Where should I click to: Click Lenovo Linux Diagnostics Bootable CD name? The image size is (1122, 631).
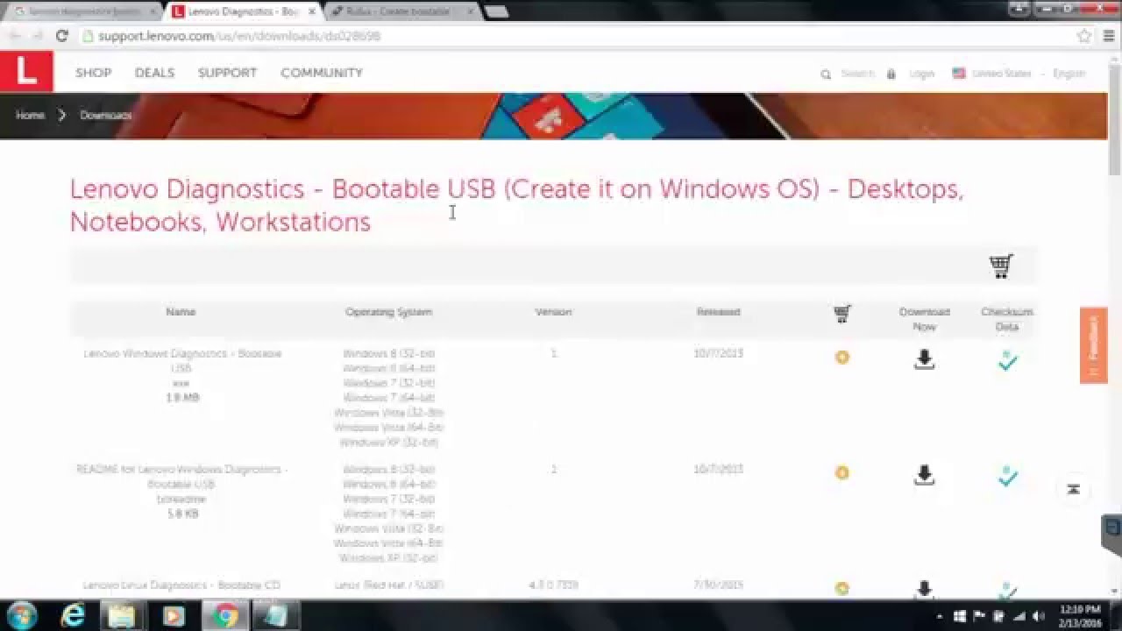(x=181, y=585)
